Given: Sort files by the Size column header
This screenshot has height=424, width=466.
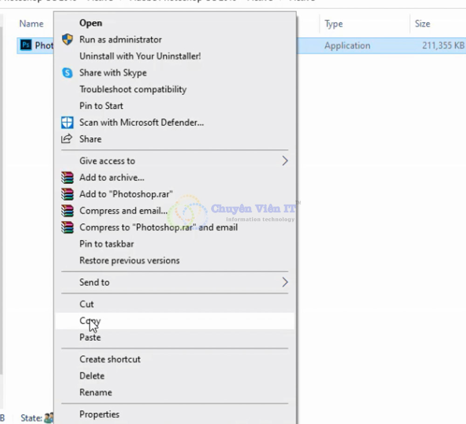Looking at the screenshot, I should 422,24.
